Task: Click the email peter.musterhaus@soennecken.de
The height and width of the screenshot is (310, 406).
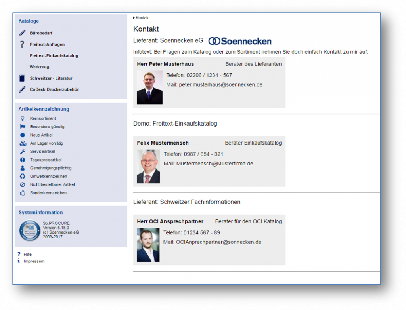Action: click(221, 85)
